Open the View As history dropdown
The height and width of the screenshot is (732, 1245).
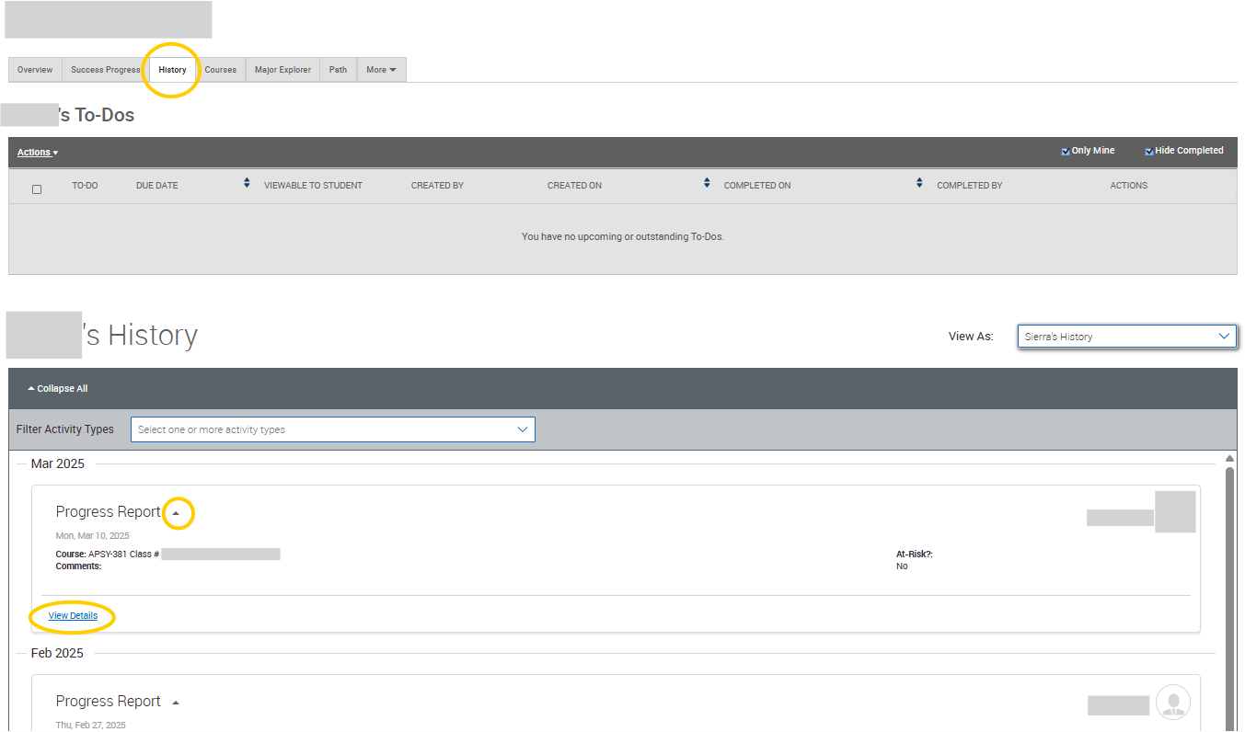point(1126,337)
